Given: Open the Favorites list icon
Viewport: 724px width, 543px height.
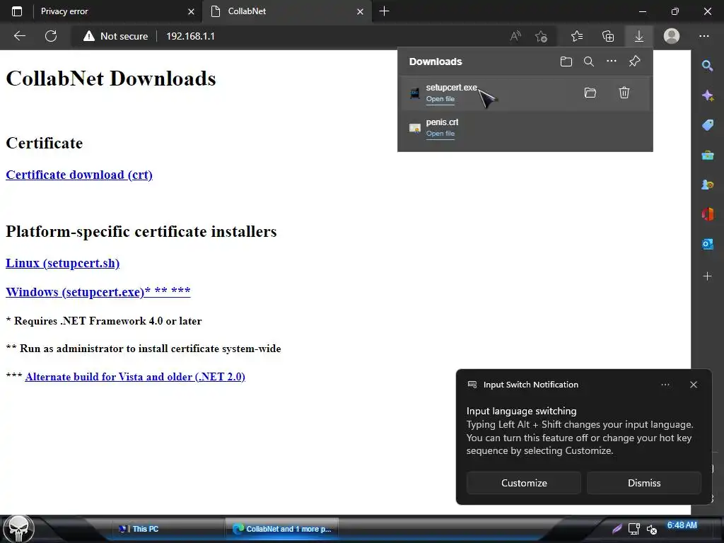Looking at the screenshot, I should (577, 36).
